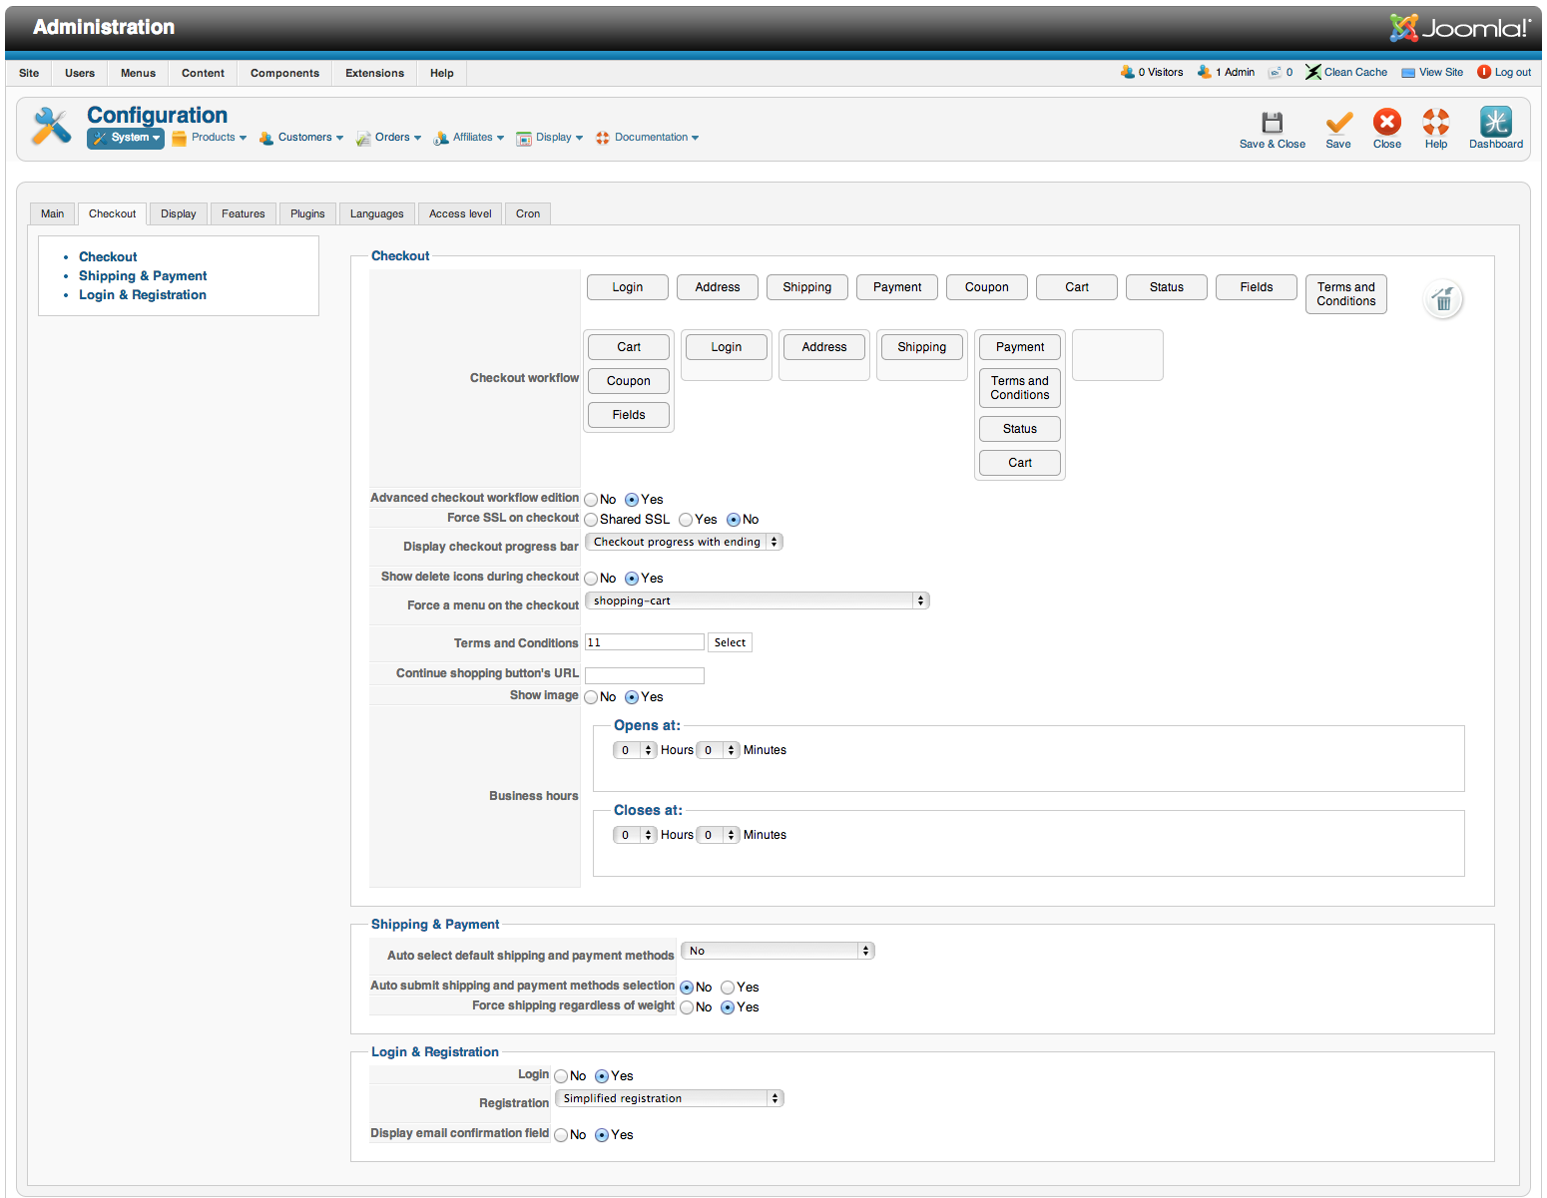Select Yes for Auto submit shipping and payment

728,988
